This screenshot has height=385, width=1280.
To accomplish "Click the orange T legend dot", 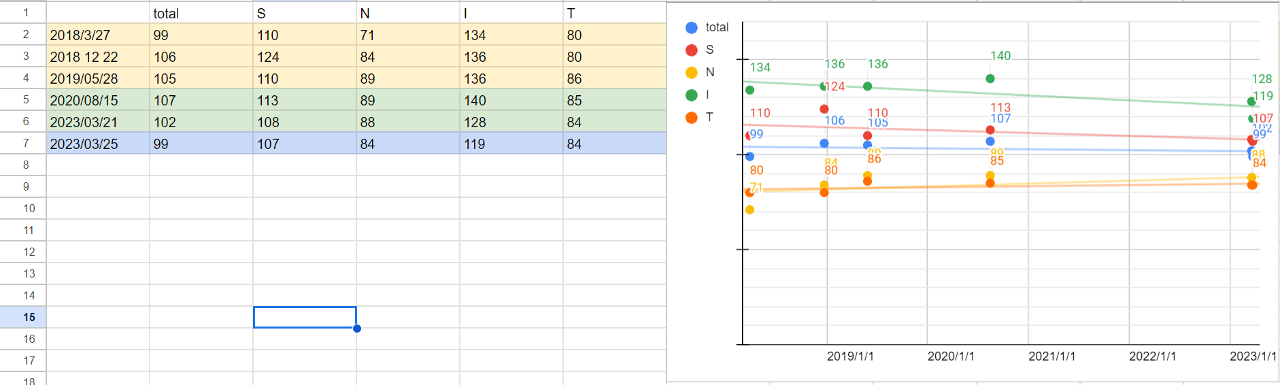I will click(x=692, y=118).
